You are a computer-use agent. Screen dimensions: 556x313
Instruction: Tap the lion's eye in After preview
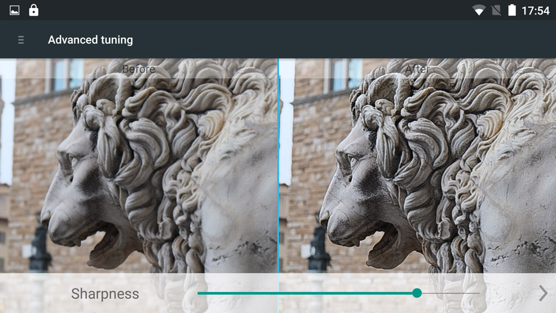click(x=352, y=161)
